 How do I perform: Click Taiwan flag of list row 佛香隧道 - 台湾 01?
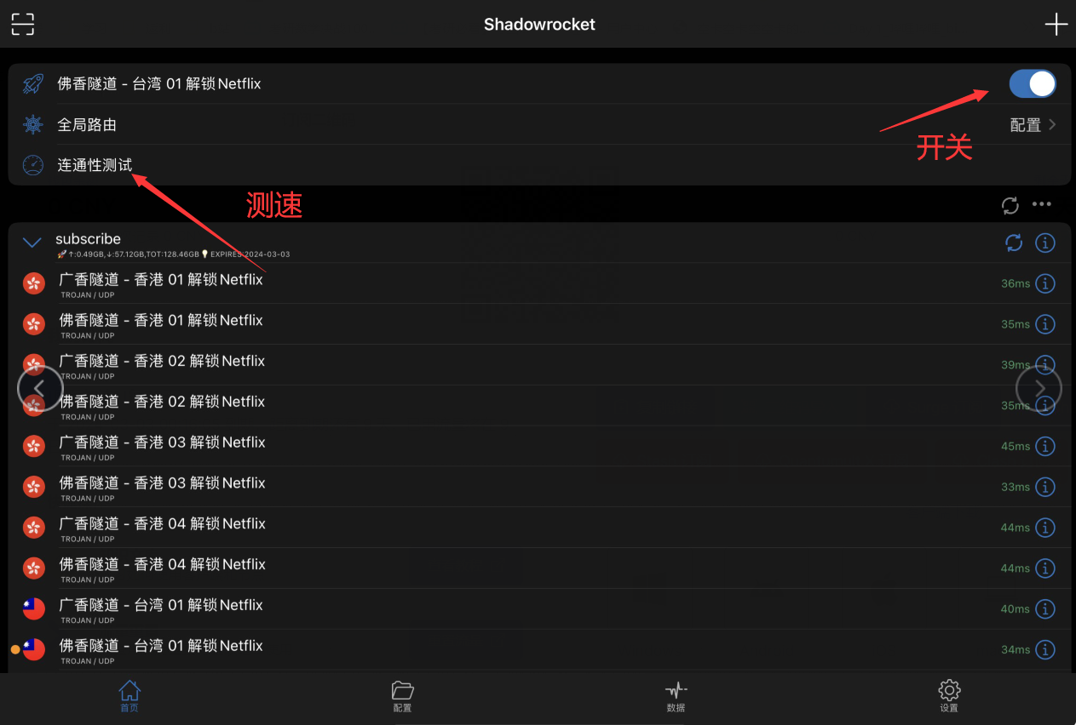pyautogui.click(x=33, y=649)
